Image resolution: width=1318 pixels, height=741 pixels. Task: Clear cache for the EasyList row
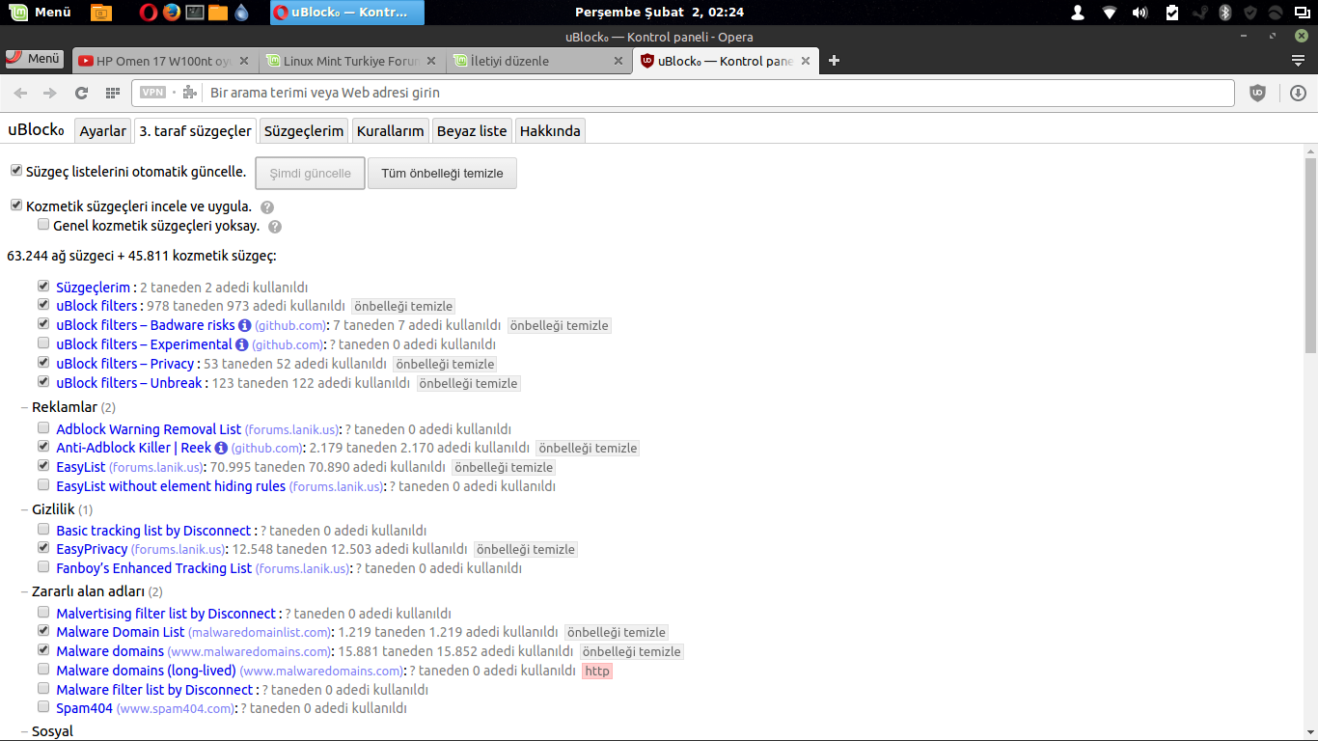coord(504,467)
